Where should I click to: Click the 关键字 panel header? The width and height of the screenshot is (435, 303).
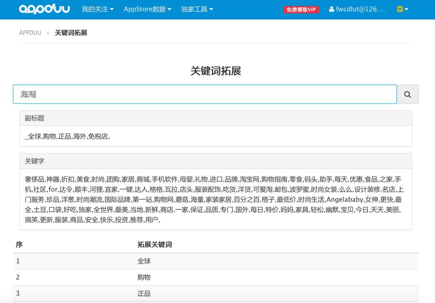pos(34,161)
